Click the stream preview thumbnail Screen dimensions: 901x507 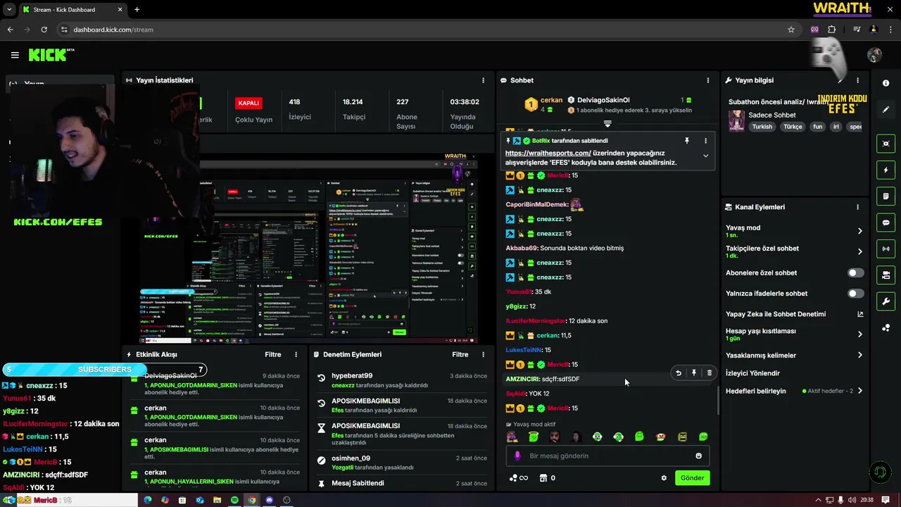point(308,248)
